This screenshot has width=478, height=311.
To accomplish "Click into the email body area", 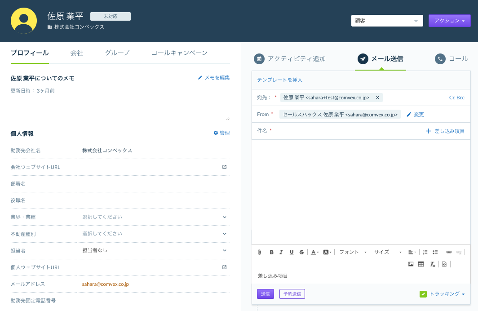I will (361, 192).
